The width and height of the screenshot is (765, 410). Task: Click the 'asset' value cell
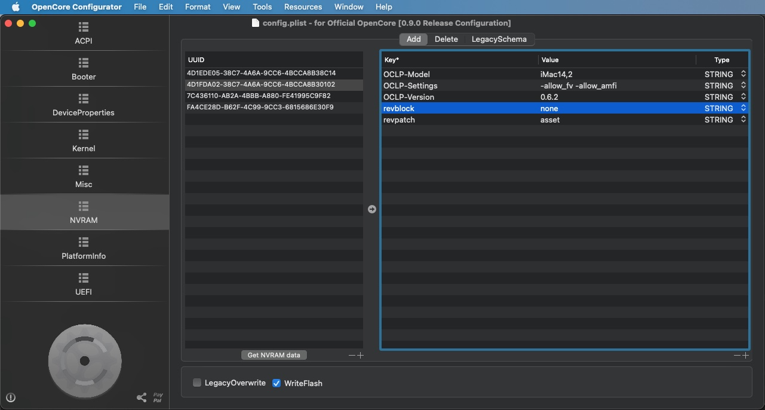click(x=617, y=120)
